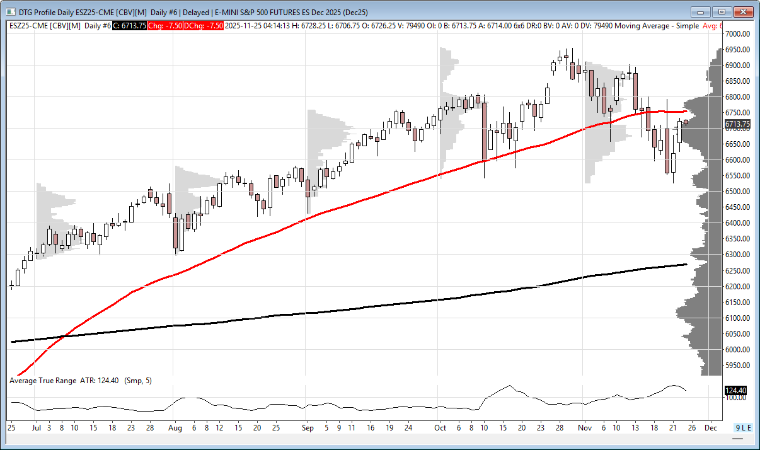
Task: Click the 9 L E bar-spacing indicator
Action: pyautogui.click(x=743, y=428)
